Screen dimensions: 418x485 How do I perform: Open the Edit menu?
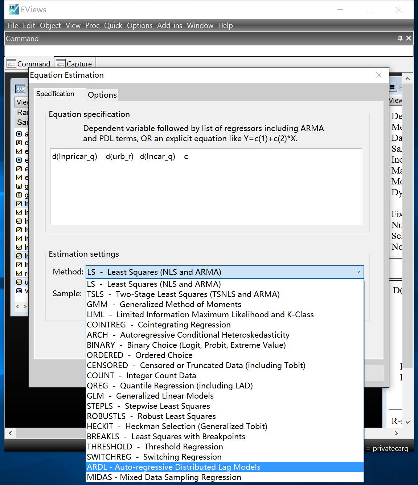coord(29,25)
